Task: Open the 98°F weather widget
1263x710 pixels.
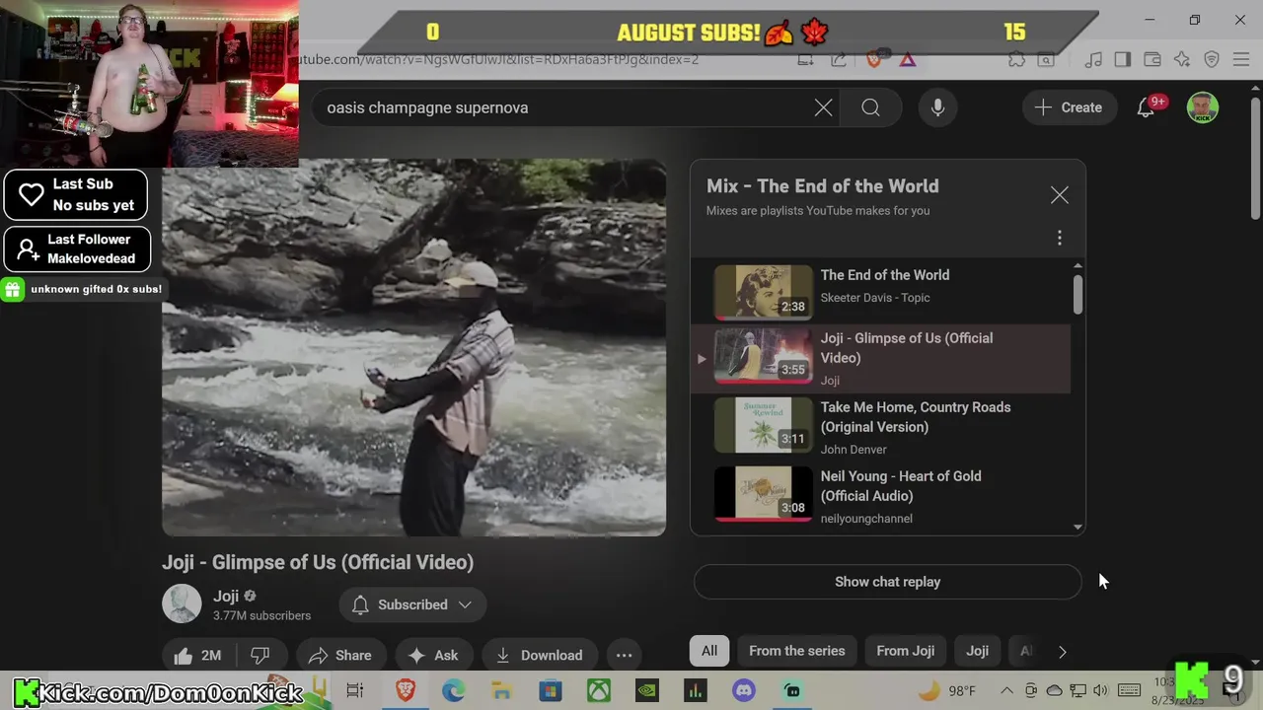Action: (x=947, y=690)
